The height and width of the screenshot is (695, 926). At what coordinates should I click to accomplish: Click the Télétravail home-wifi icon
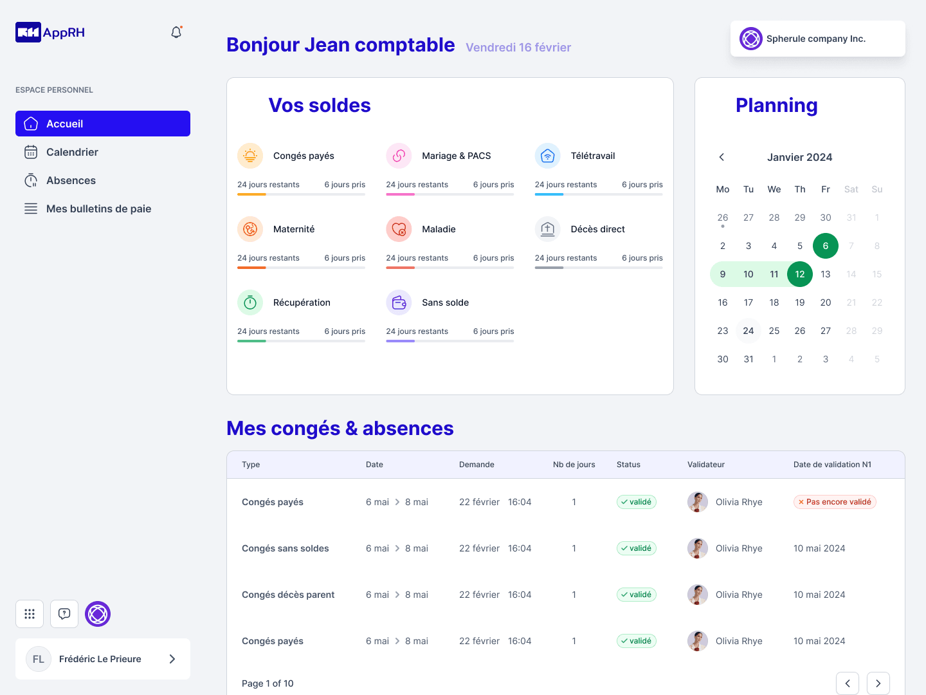pyautogui.click(x=547, y=155)
